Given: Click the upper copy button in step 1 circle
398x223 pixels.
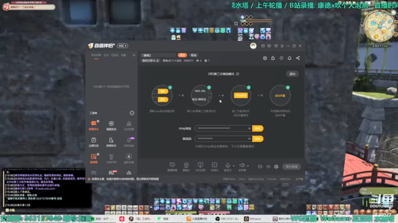Looking at the screenshot, I should pos(163,91).
